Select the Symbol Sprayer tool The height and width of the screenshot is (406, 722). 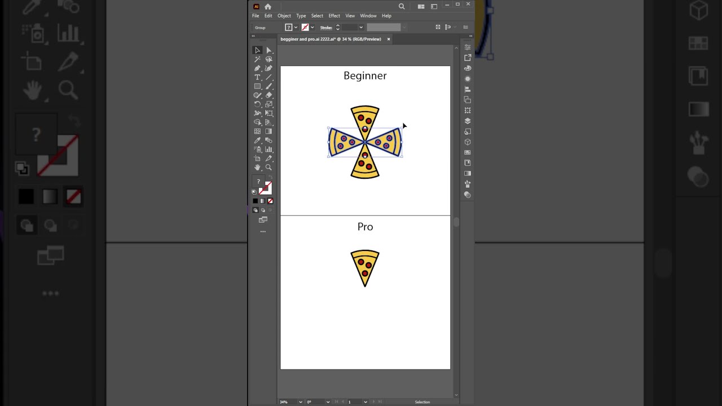257,149
